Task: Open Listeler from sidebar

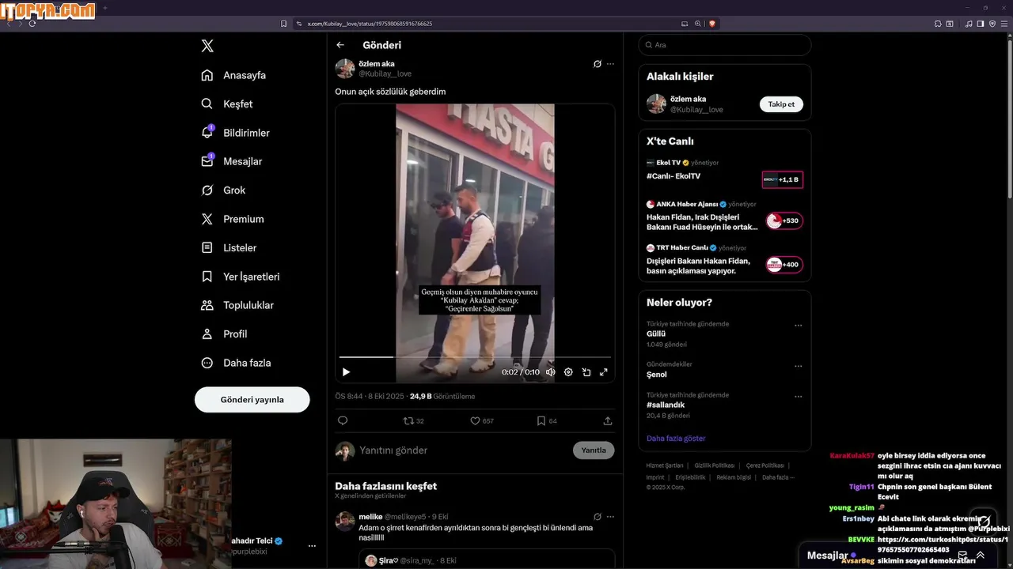Action: pos(229,247)
